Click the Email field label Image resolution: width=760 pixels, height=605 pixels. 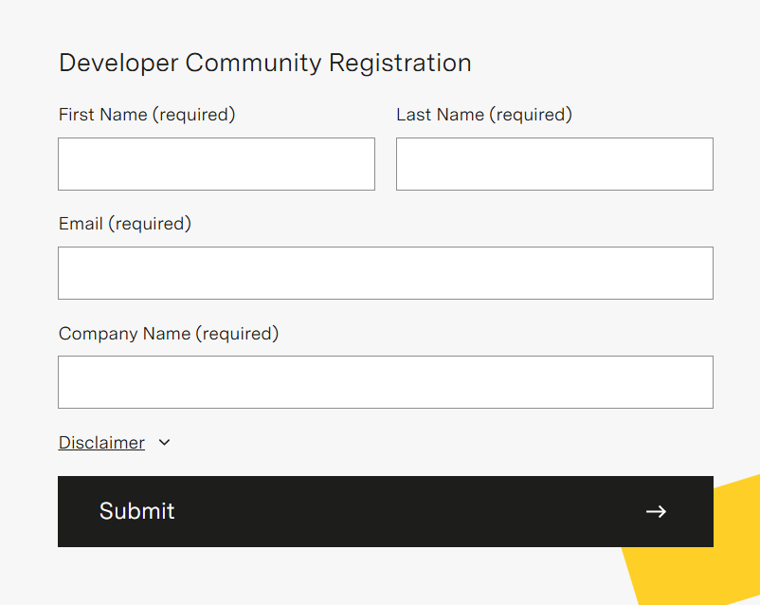click(81, 224)
